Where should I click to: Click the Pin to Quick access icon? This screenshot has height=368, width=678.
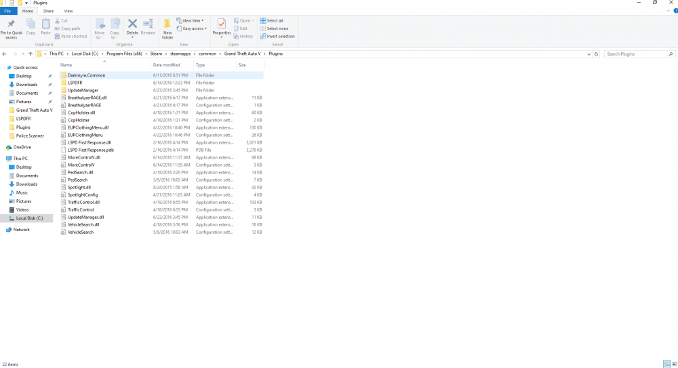(x=12, y=28)
